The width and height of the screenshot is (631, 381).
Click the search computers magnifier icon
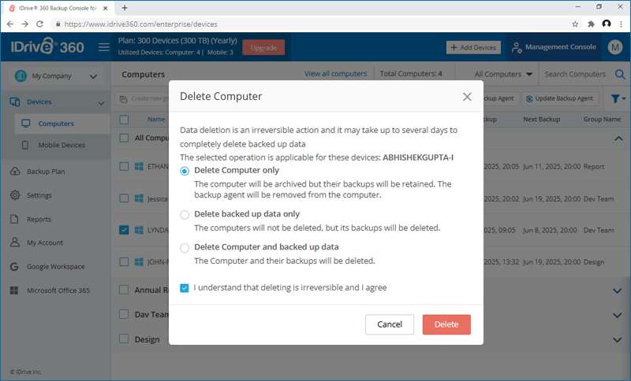[620, 75]
